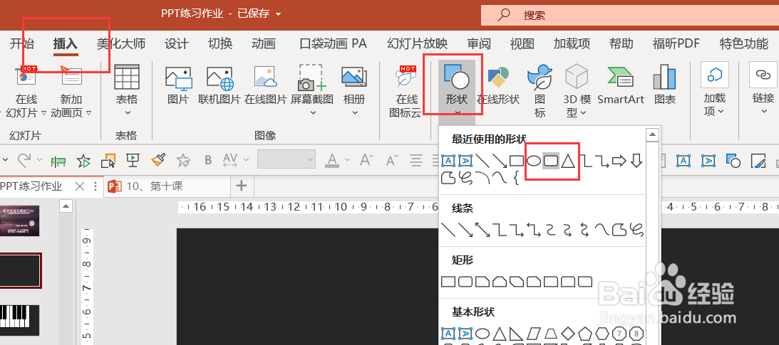Open 在线图标云 icon cloud
Viewport: 779px width, 345px height.
[x=406, y=92]
